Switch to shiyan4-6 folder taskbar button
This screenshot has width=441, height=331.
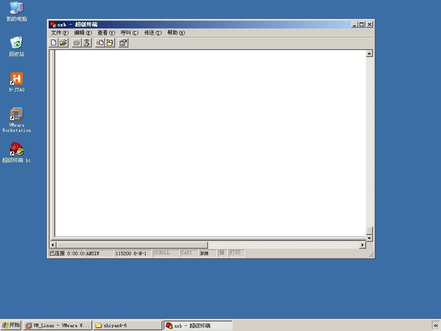pyautogui.click(x=127, y=325)
